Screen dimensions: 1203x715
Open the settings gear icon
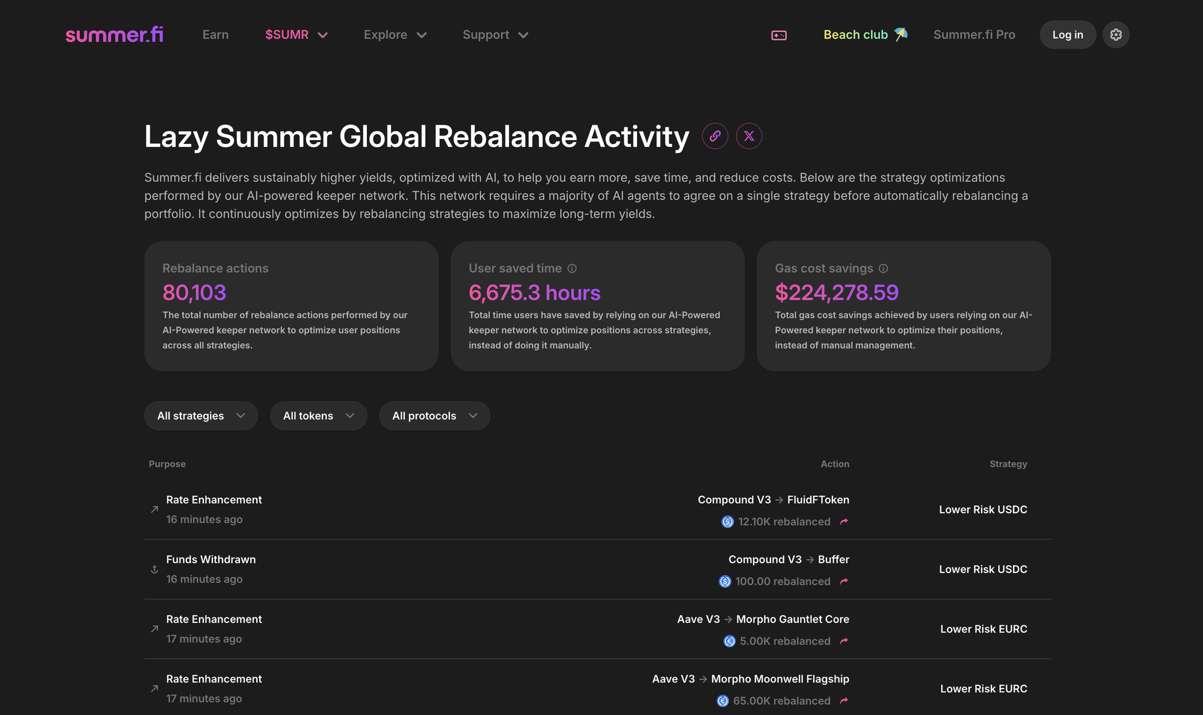pos(1116,35)
